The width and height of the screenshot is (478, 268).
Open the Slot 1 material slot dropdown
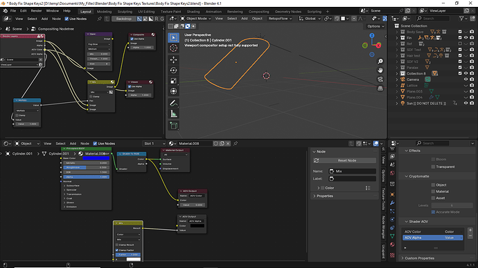pyautogui.click(x=154, y=144)
